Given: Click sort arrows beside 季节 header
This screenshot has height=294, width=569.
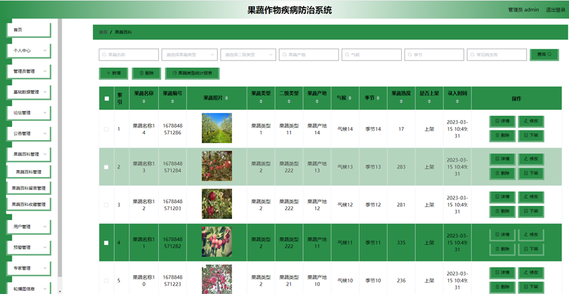Looking at the screenshot, I should (x=378, y=98).
